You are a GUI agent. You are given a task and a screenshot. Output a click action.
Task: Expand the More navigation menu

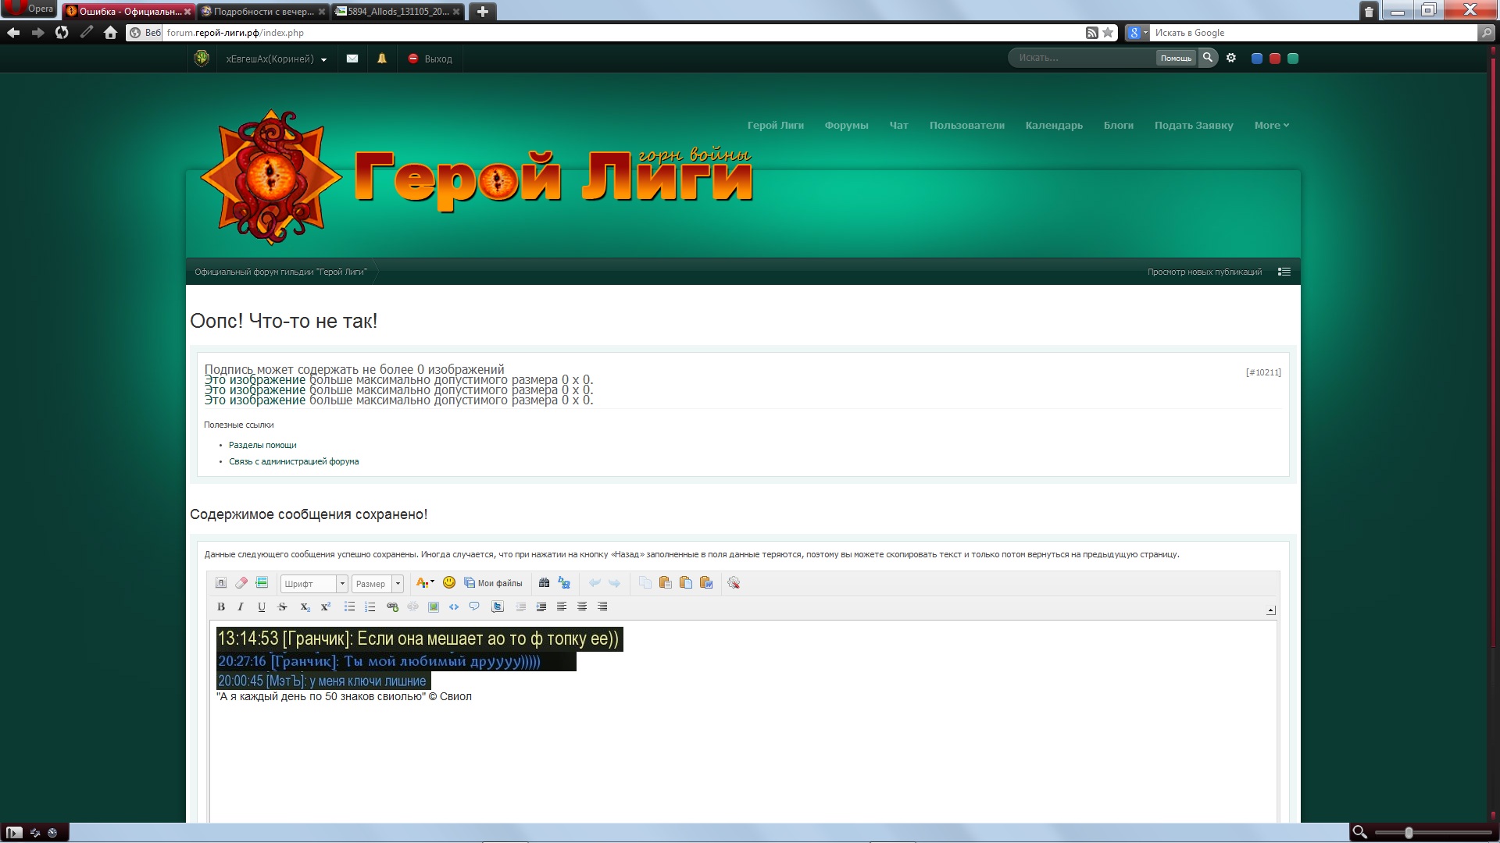point(1271,125)
